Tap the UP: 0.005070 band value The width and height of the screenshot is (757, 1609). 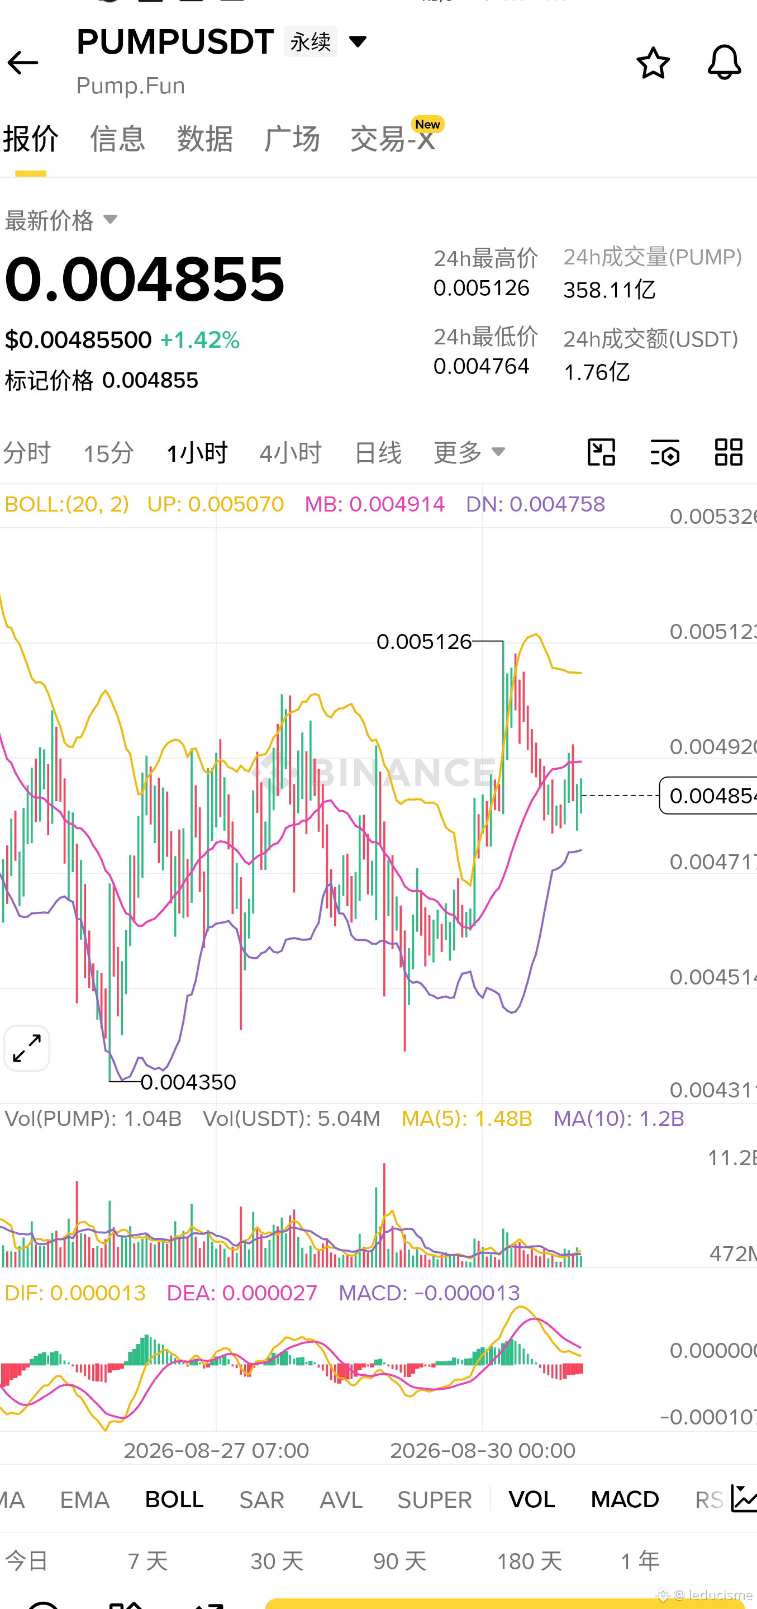click(x=215, y=504)
